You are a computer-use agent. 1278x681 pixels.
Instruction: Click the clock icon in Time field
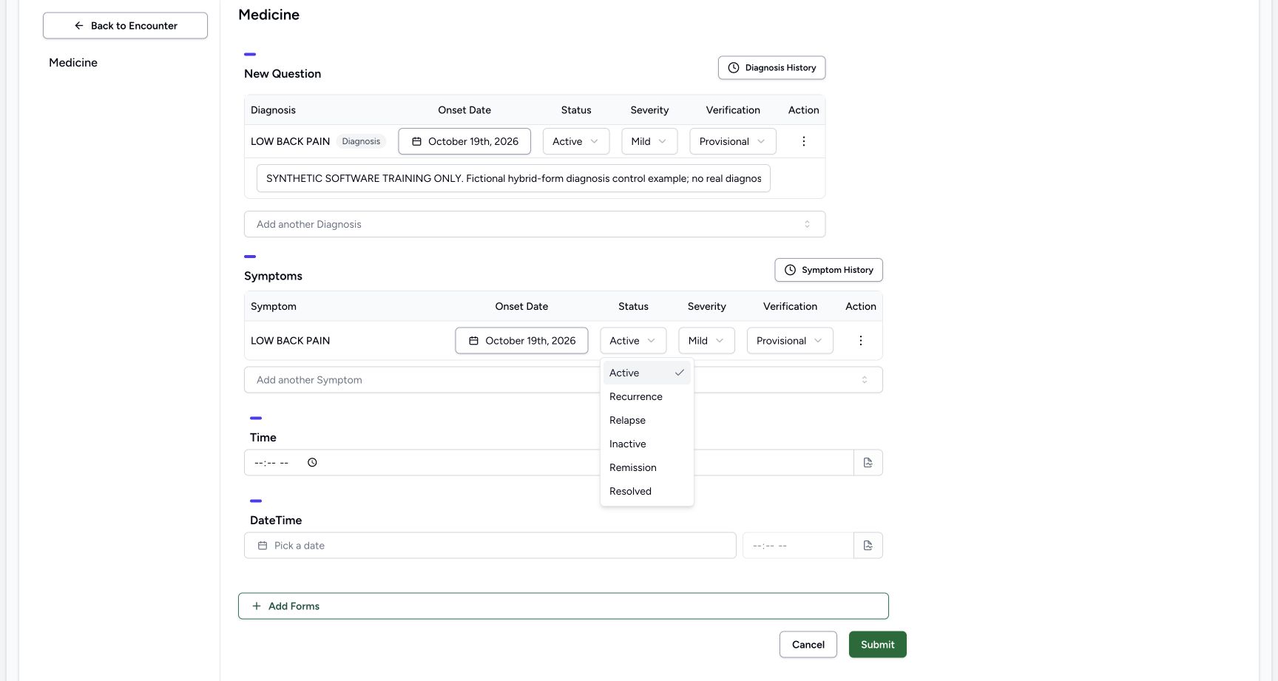pos(312,463)
